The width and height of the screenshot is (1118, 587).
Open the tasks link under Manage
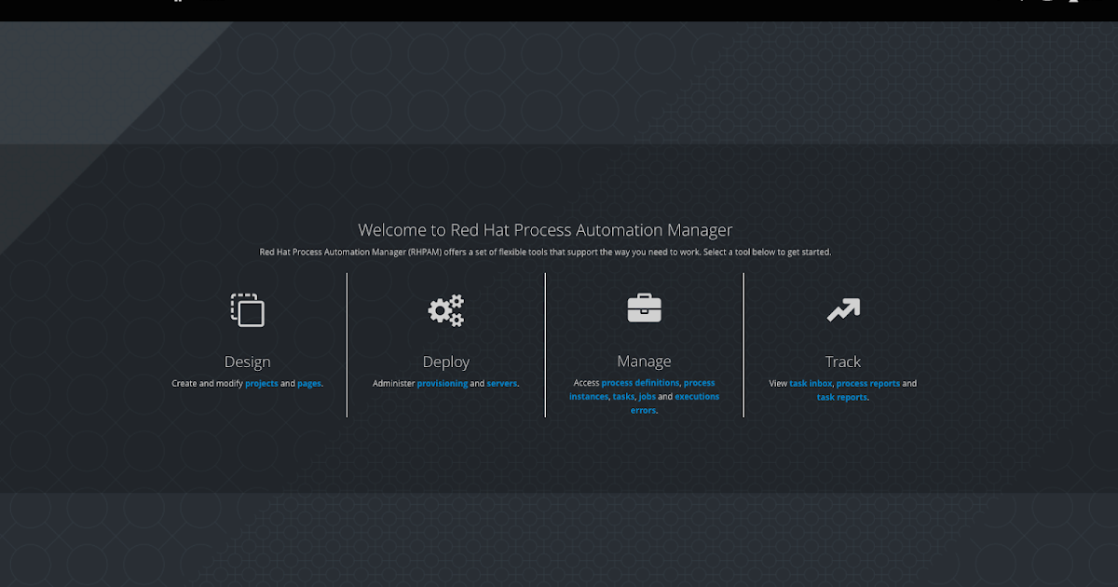pyautogui.click(x=620, y=396)
